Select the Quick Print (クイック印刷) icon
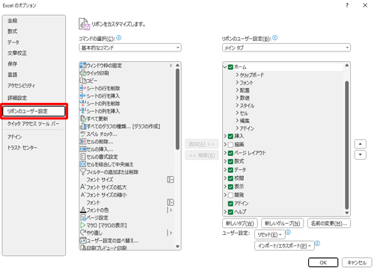This screenshot has height=270, width=374. pyautogui.click(x=83, y=73)
